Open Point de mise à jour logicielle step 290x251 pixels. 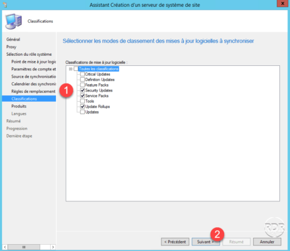click(33, 61)
